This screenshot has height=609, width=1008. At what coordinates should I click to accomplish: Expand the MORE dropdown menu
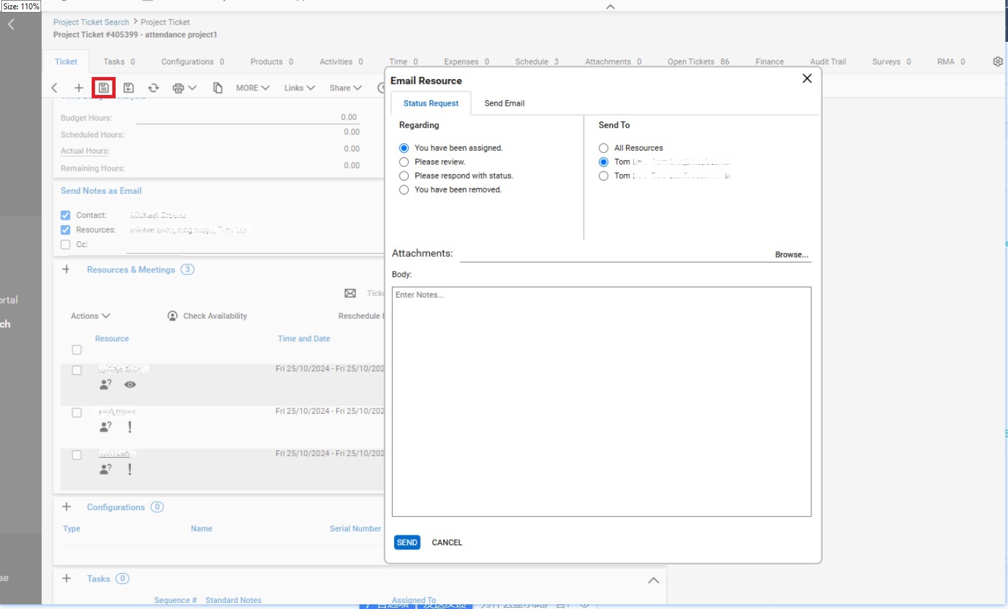(x=252, y=88)
